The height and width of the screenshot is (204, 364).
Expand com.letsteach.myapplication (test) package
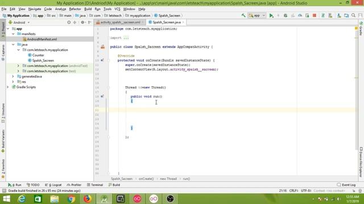[x=18, y=71]
